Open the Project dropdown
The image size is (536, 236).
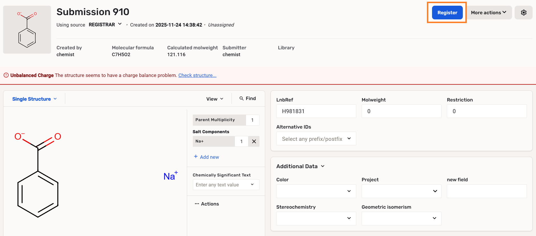pyautogui.click(x=401, y=191)
